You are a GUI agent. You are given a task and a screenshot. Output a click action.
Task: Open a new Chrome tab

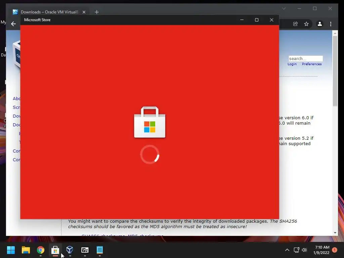click(97, 12)
